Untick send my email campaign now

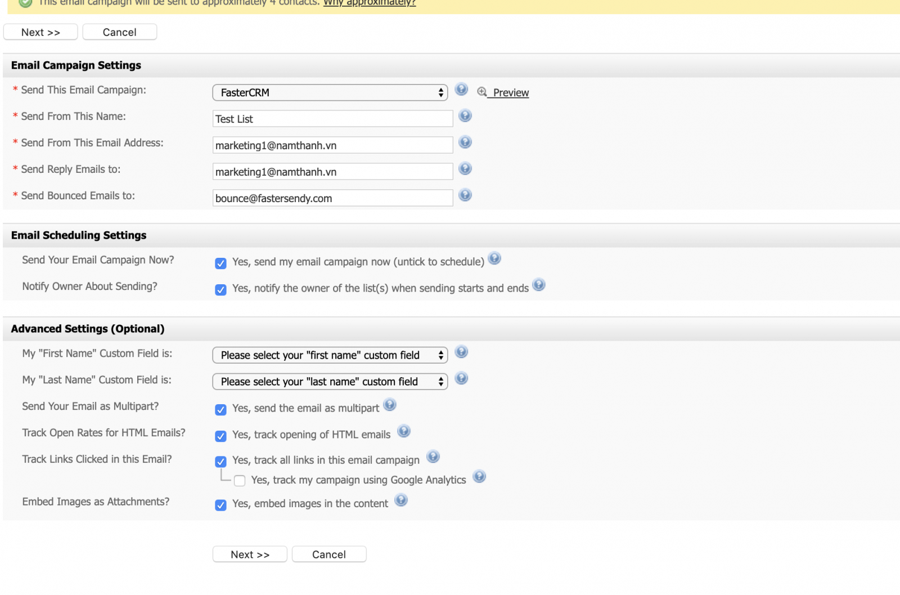(220, 263)
